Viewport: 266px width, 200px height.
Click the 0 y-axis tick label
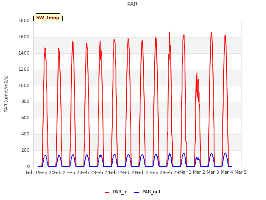(28, 166)
